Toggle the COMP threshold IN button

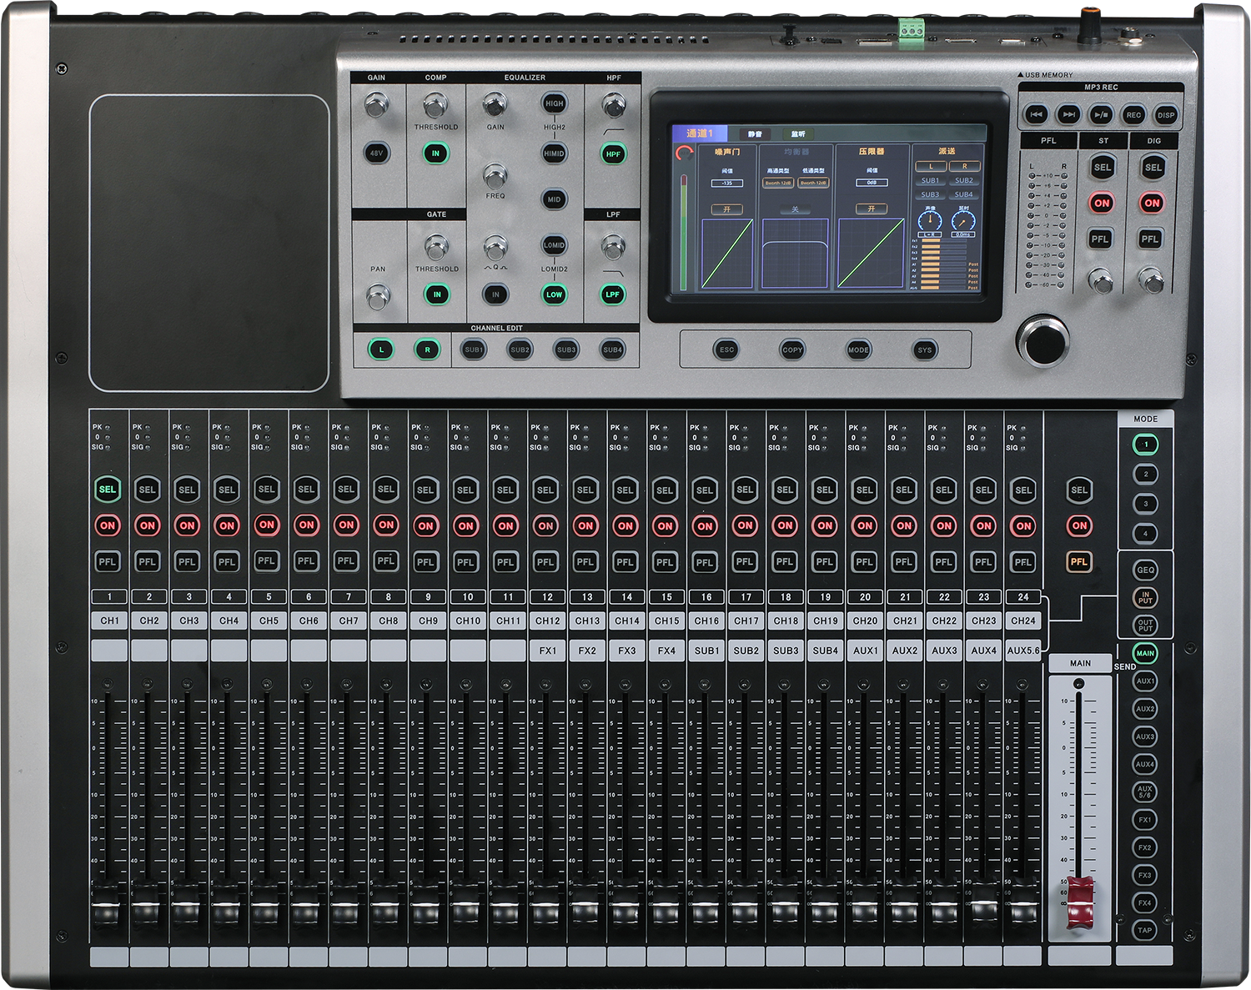coord(435,153)
